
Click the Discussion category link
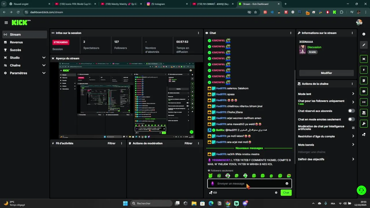[x=314, y=47]
